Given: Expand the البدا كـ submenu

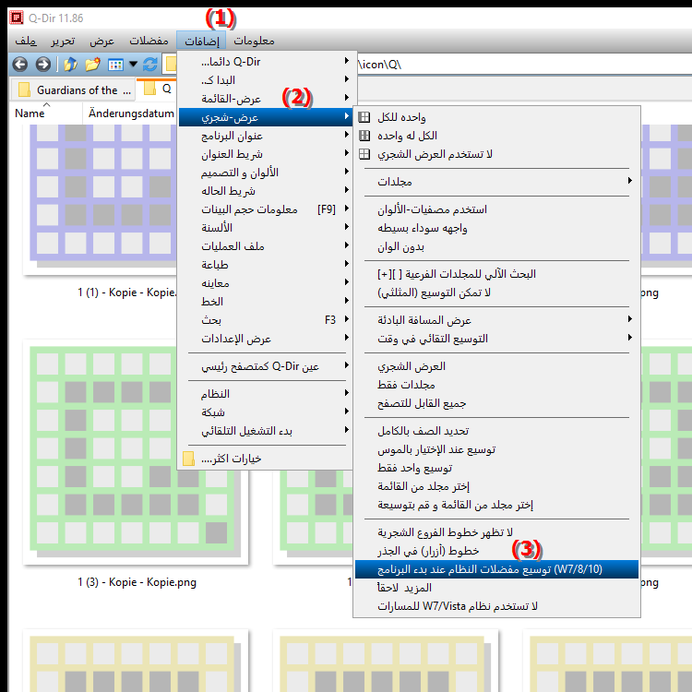Looking at the screenshot, I should (x=265, y=80).
